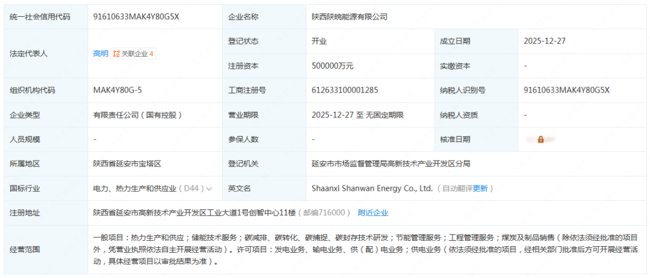Click the lock icon in 核准日期 row
650x278 pixels.
coord(540,140)
